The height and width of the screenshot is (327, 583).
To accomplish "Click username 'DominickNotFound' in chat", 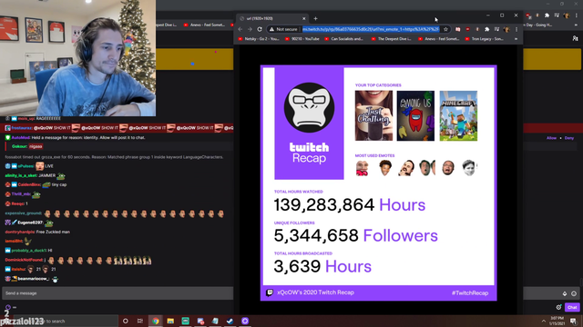I will 24,260.
